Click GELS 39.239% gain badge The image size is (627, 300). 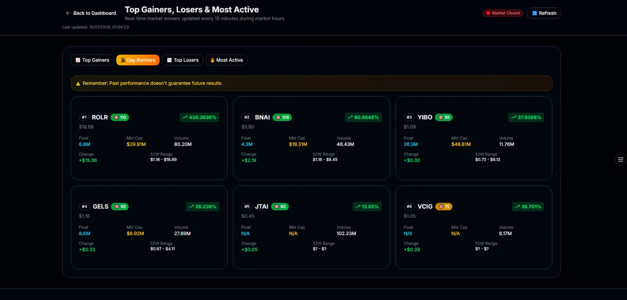[203, 206]
